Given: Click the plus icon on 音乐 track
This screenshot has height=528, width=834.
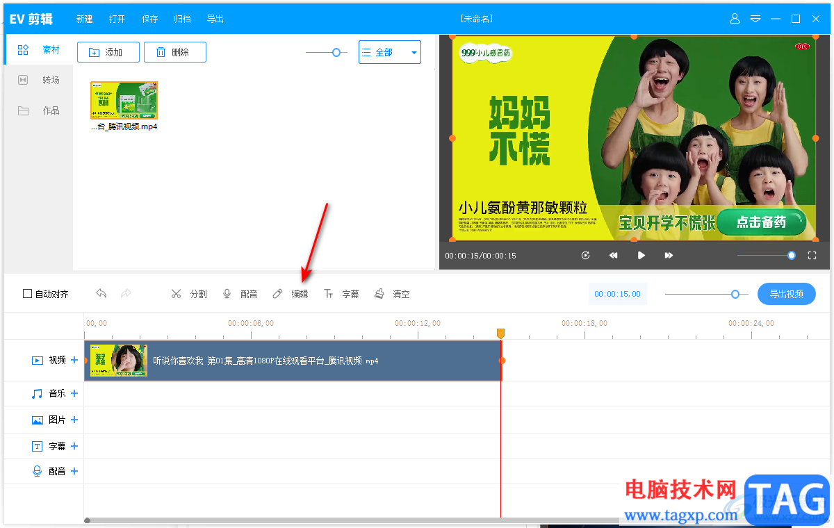Looking at the screenshot, I should (x=74, y=393).
